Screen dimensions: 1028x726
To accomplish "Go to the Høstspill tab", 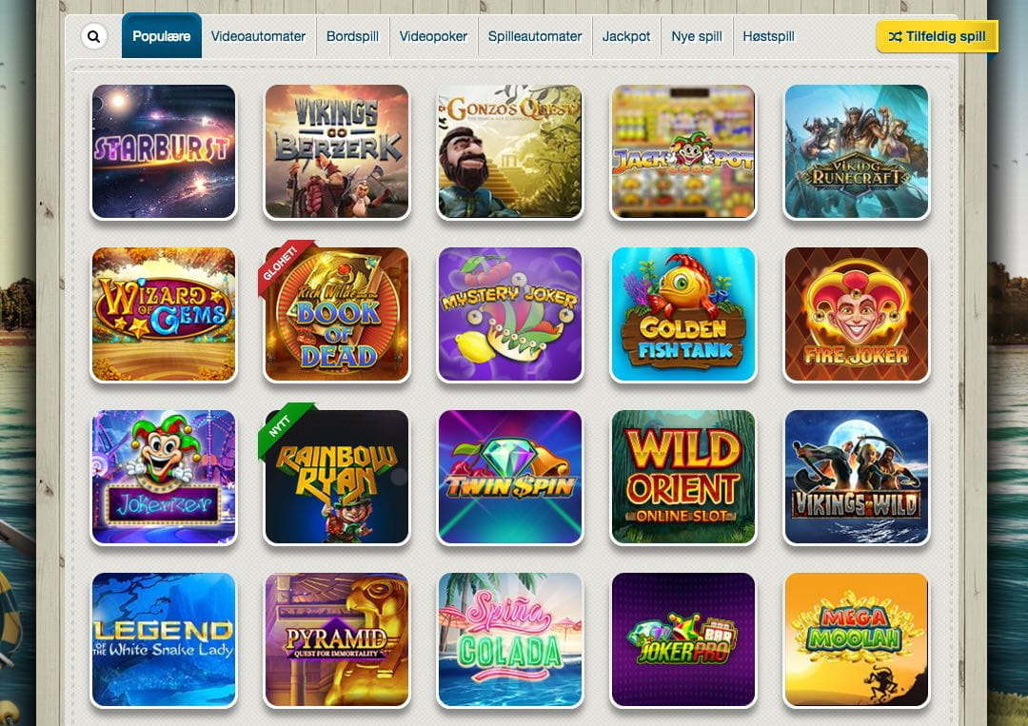I will [768, 37].
